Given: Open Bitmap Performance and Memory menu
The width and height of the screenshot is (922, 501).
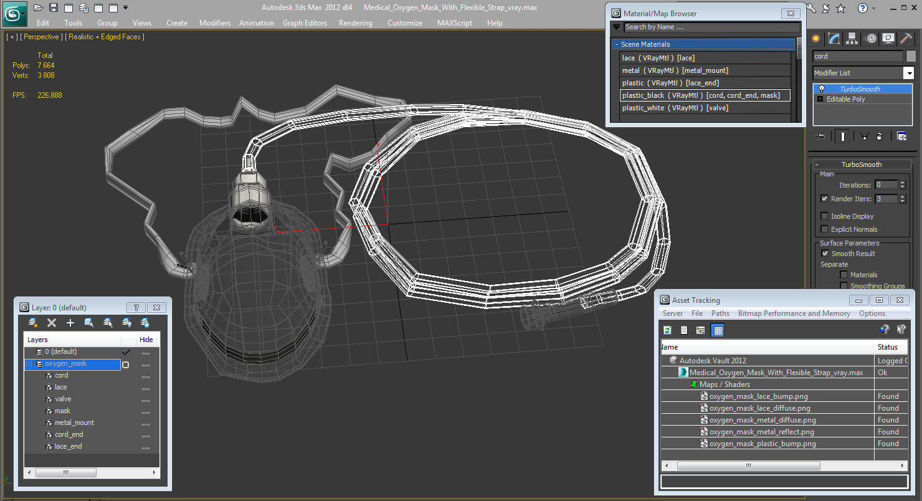Looking at the screenshot, I should click(794, 313).
